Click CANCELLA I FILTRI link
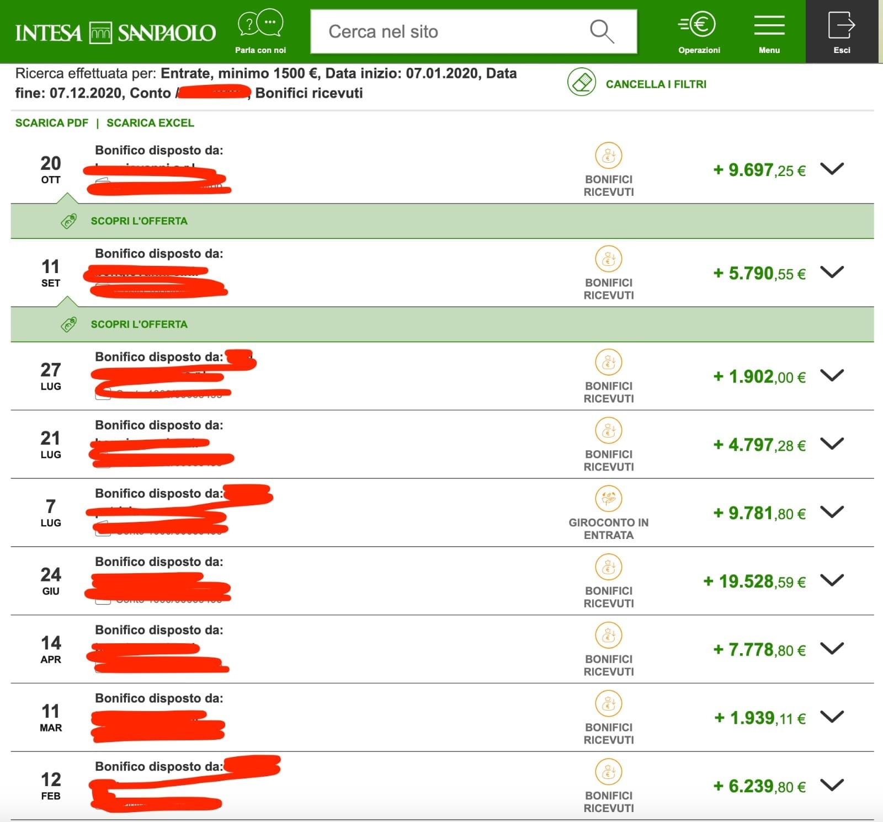Viewport: 883px width, 822px height. click(656, 84)
